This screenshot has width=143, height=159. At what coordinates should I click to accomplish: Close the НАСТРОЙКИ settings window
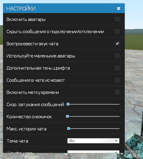coord(118,9)
